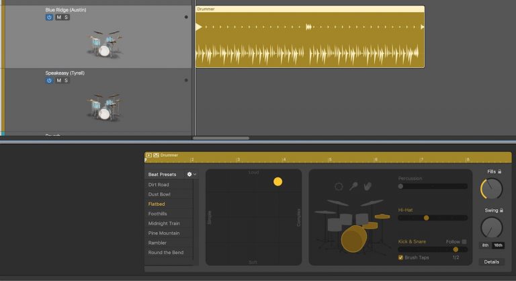Choose the Foothills beat preset
516x281 pixels.
(158, 214)
